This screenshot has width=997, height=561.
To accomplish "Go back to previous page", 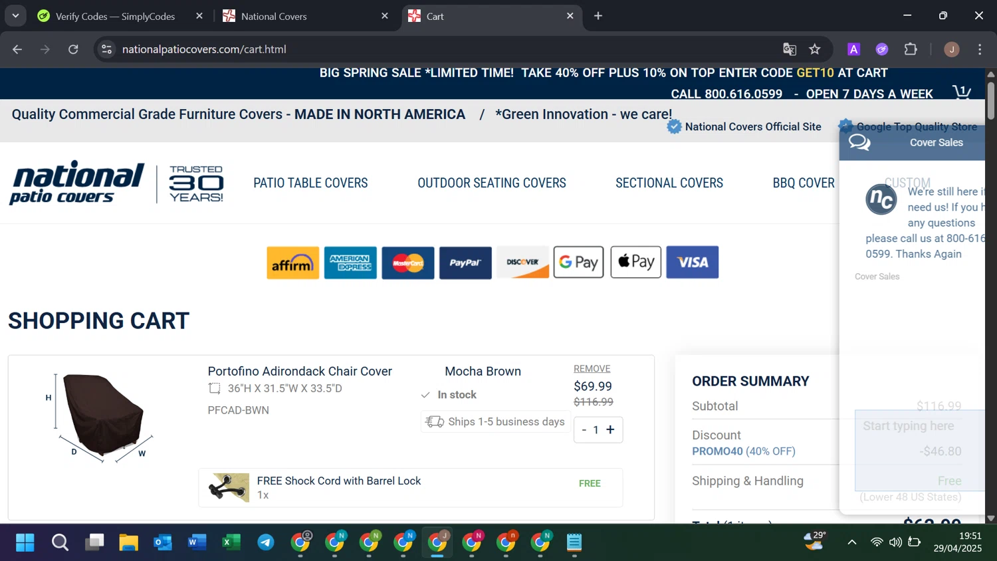I will point(17,49).
